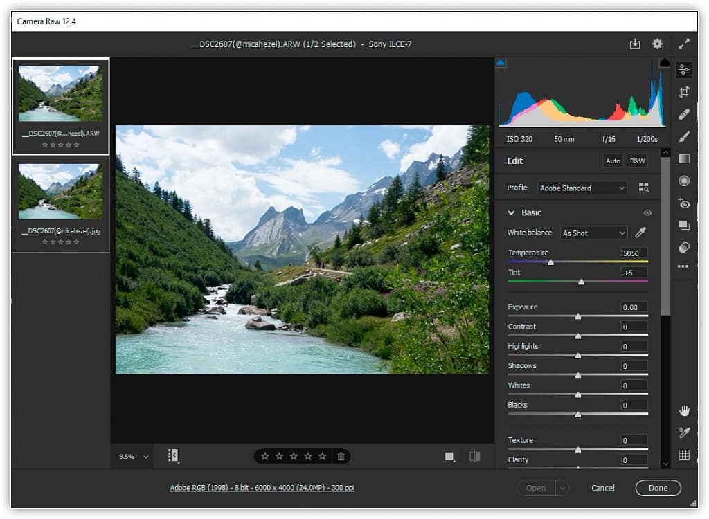Click the ISO 320 metadata text

(x=519, y=139)
